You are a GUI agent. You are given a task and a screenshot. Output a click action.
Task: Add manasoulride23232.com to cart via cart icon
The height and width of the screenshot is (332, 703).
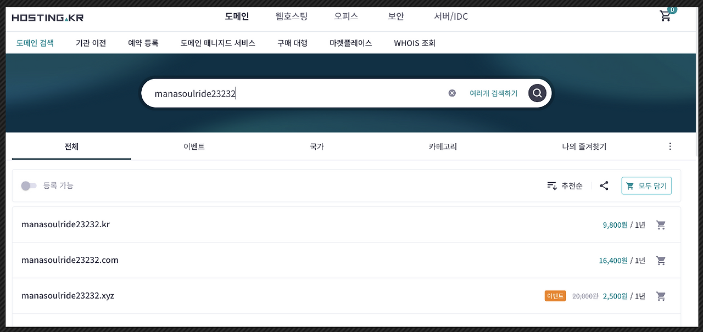point(661,260)
